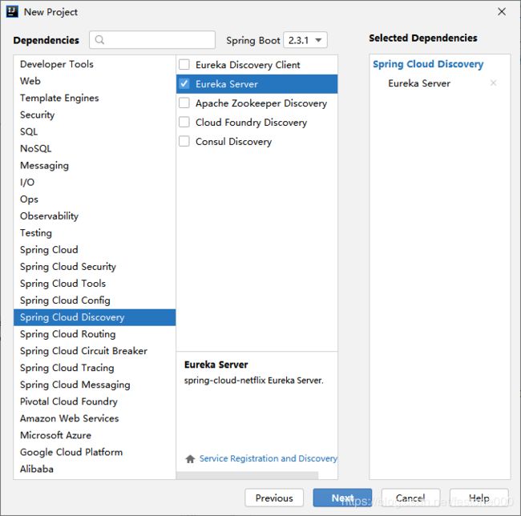Click the search magnifier icon in Dependencies field
This screenshot has height=516, width=521.
click(x=99, y=40)
